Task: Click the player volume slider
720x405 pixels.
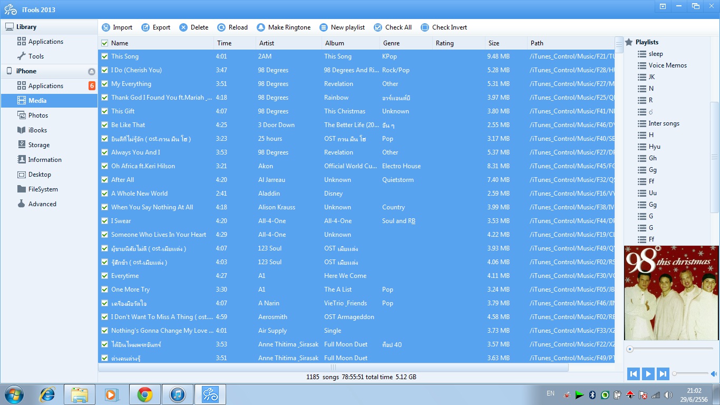Action: [x=690, y=374]
